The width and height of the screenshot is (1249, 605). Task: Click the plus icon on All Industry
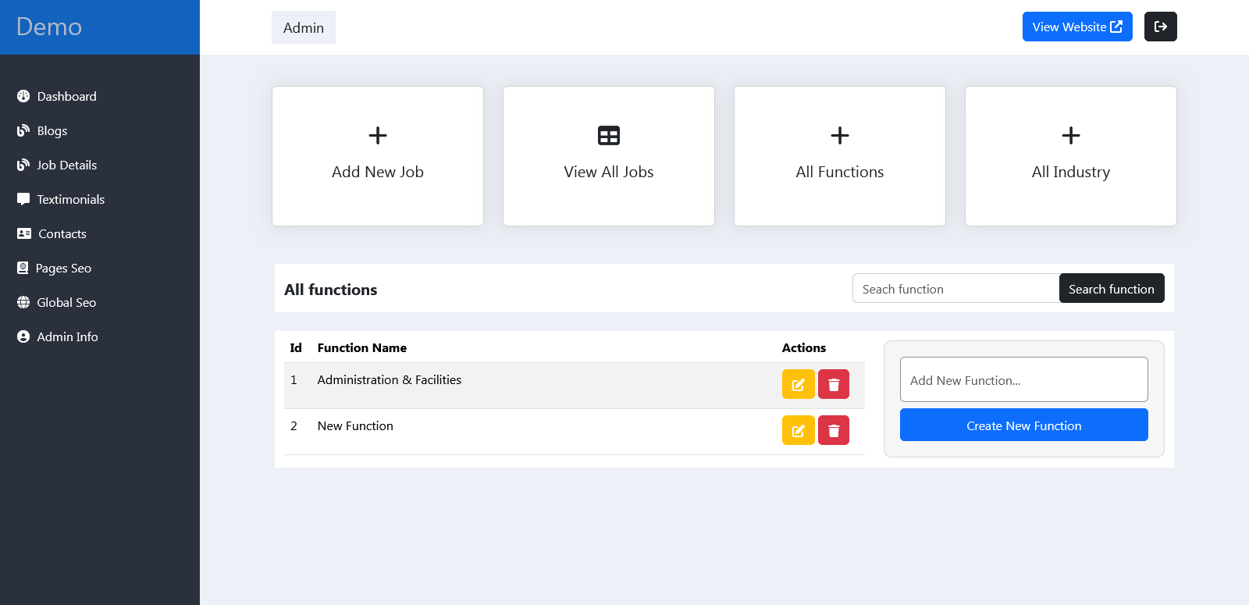1070,136
